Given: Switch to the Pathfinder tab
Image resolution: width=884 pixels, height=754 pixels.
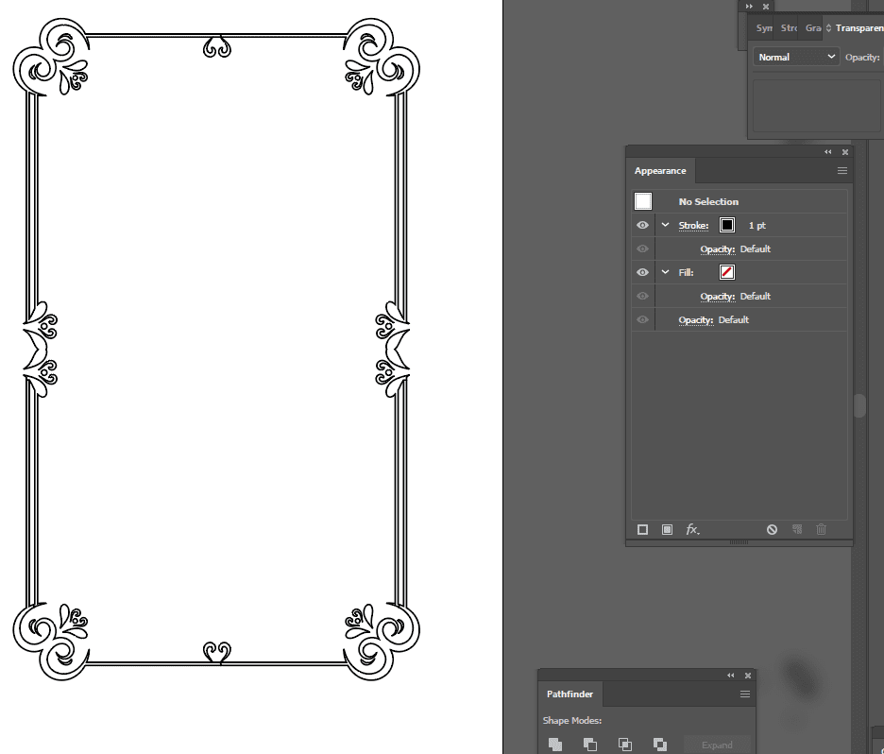Looking at the screenshot, I should tap(570, 694).
